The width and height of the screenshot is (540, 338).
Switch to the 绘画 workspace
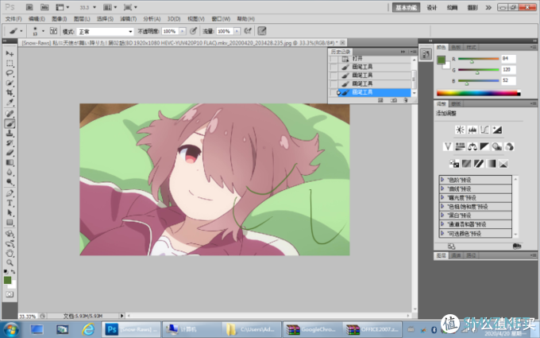[452, 7]
